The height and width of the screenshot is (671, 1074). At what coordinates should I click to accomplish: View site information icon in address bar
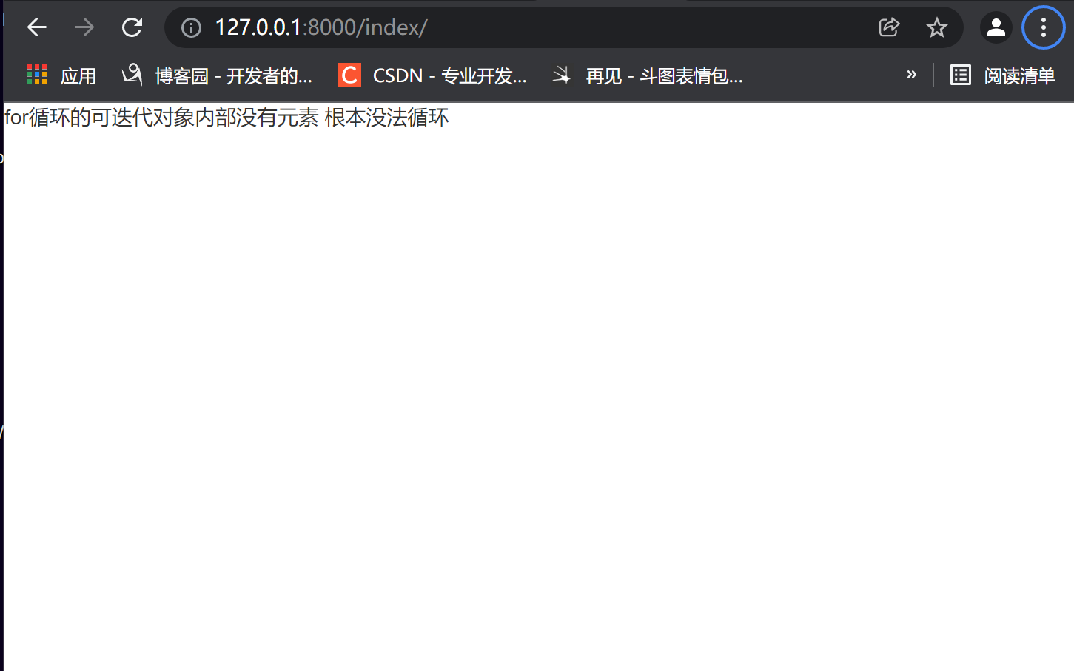coord(191,27)
